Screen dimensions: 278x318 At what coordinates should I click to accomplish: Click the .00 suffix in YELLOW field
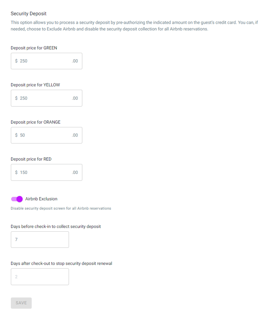coord(75,98)
